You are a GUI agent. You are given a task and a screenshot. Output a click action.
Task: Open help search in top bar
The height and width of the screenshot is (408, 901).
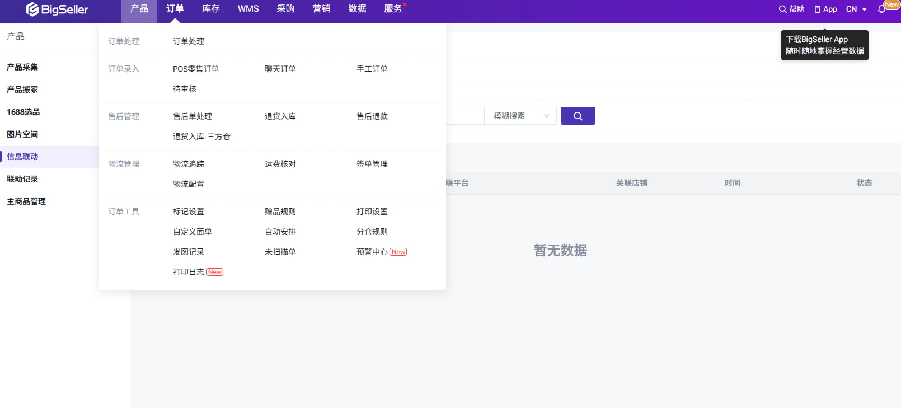pyautogui.click(x=791, y=9)
